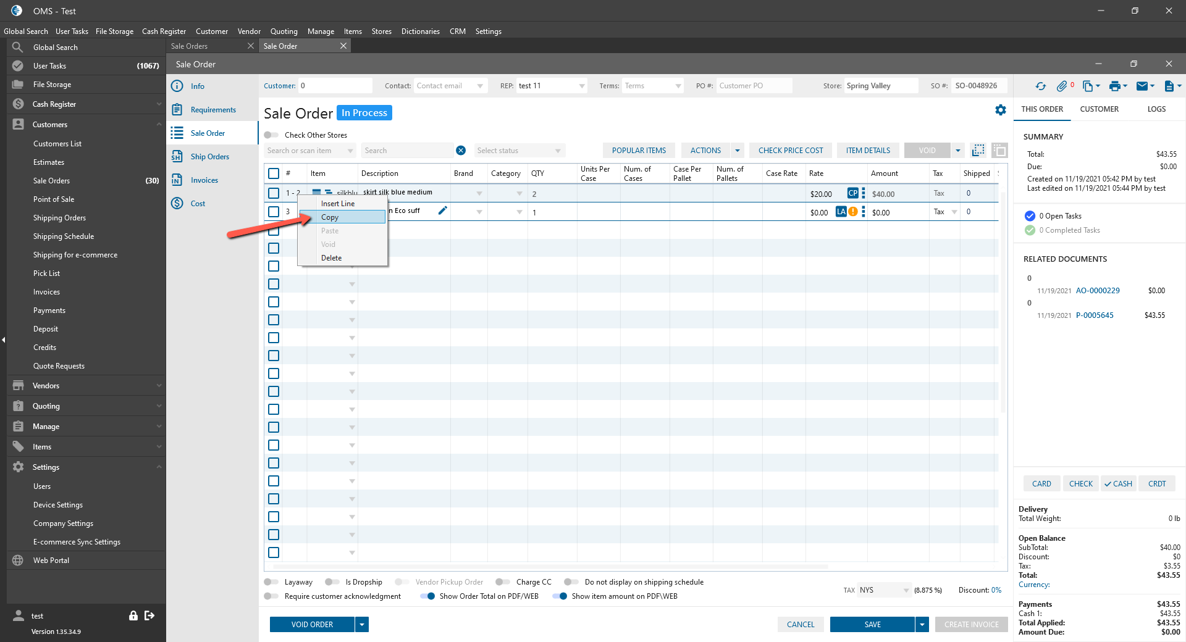Click the Customer PO input field
Viewport: 1186px width, 642px height.
[x=754, y=86]
